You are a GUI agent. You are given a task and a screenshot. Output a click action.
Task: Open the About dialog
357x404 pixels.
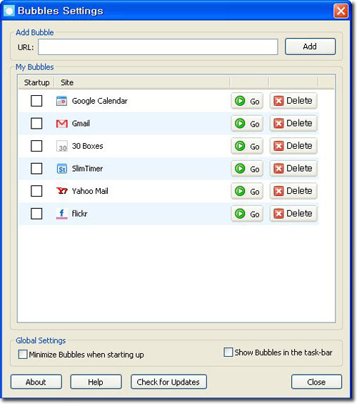(36, 382)
